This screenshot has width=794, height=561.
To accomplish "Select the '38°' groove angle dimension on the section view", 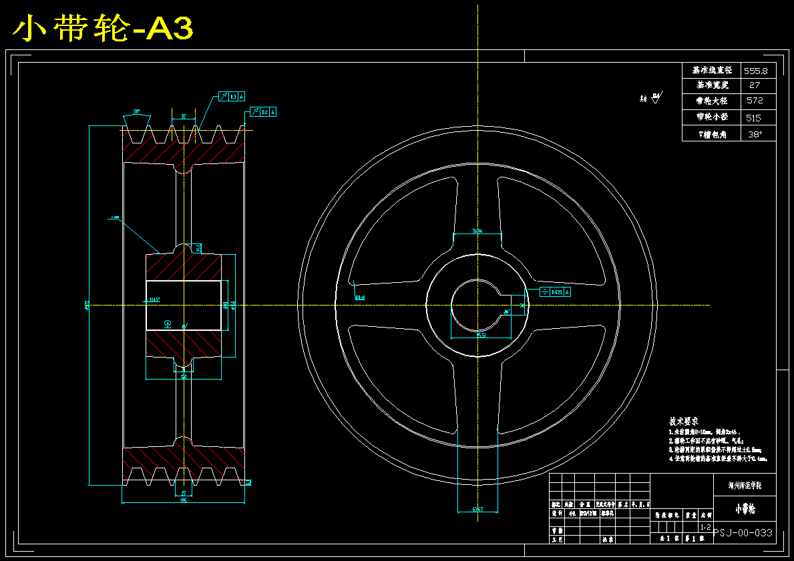I will pyautogui.click(x=136, y=111).
